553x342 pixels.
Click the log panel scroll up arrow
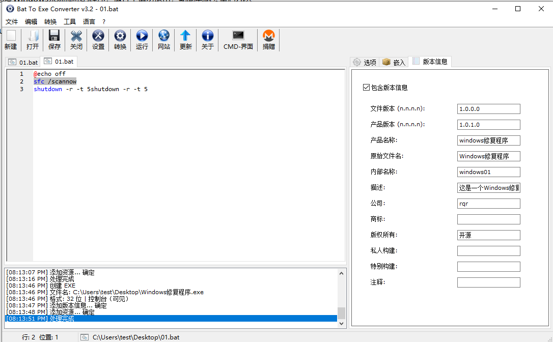tap(341, 273)
